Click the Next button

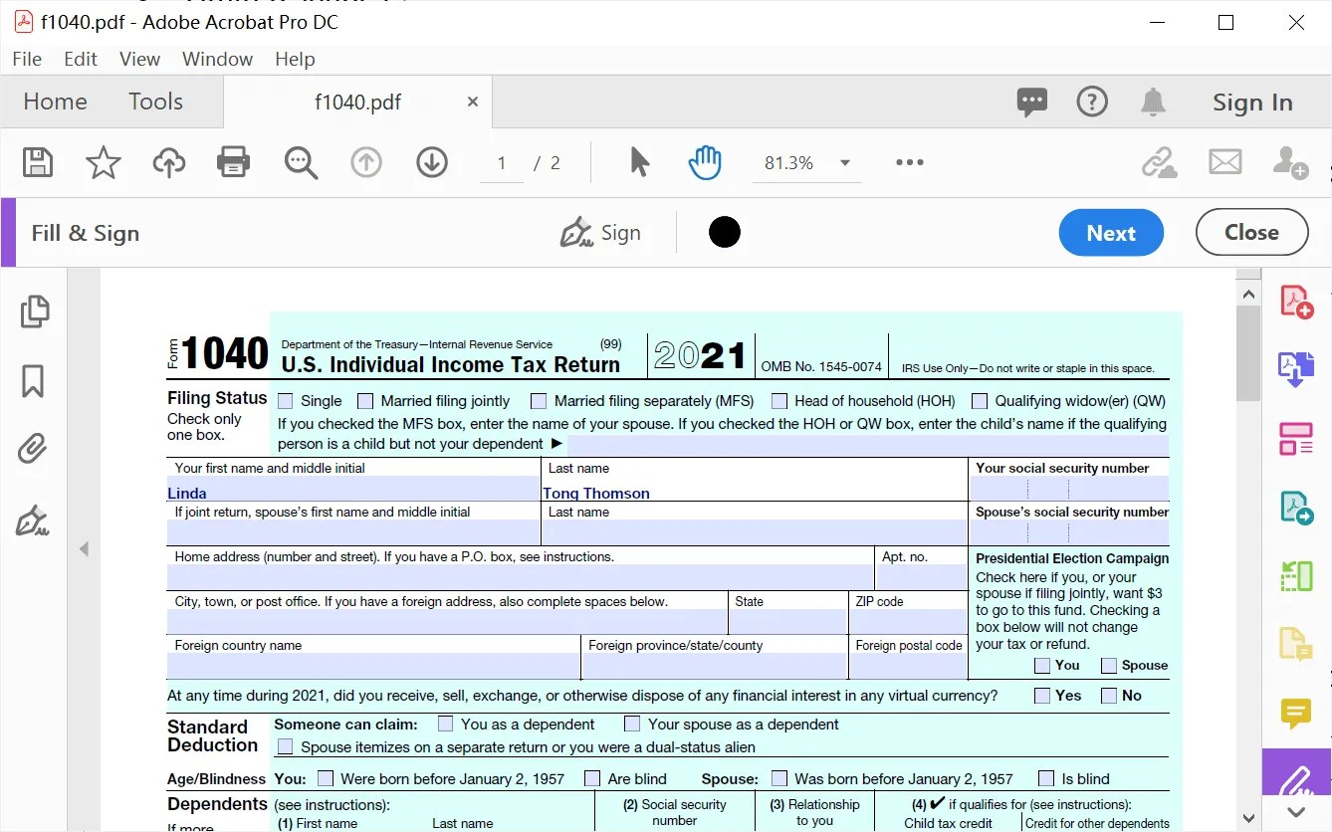tap(1111, 232)
